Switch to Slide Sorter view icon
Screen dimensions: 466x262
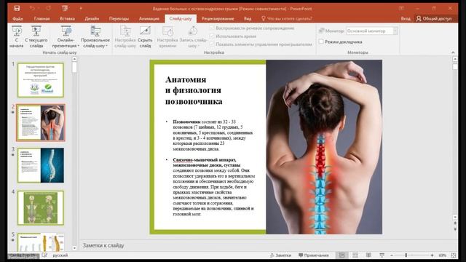(355, 255)
